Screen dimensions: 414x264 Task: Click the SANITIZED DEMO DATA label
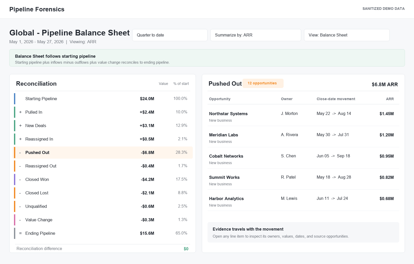tap(383, 9)
